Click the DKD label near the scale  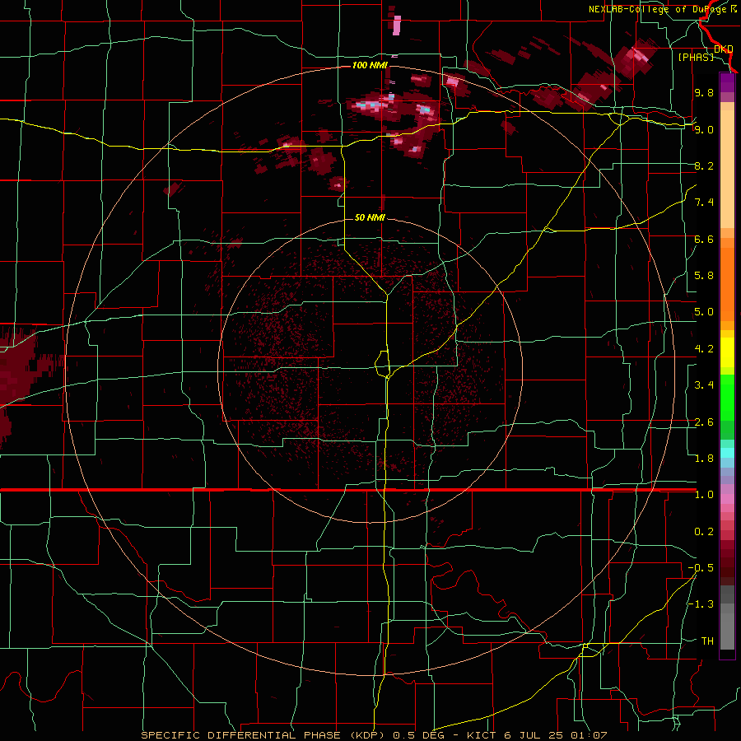click(x=723, y=49)
